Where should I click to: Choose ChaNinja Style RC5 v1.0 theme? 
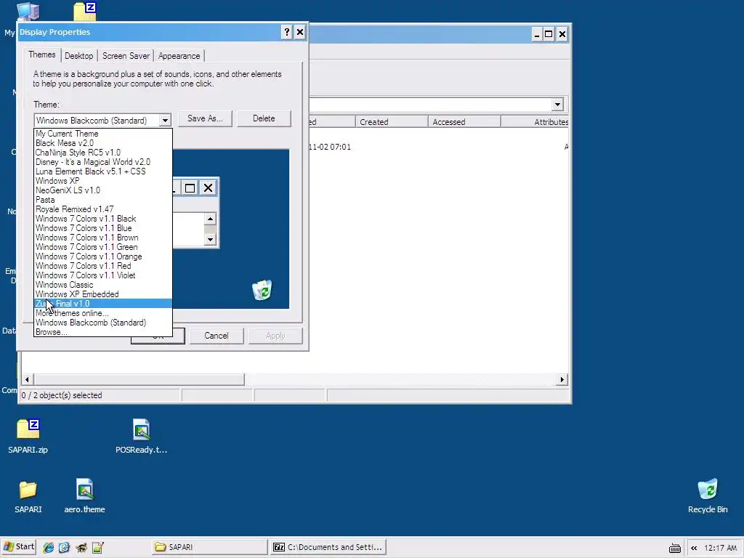(x=103, y=153)
